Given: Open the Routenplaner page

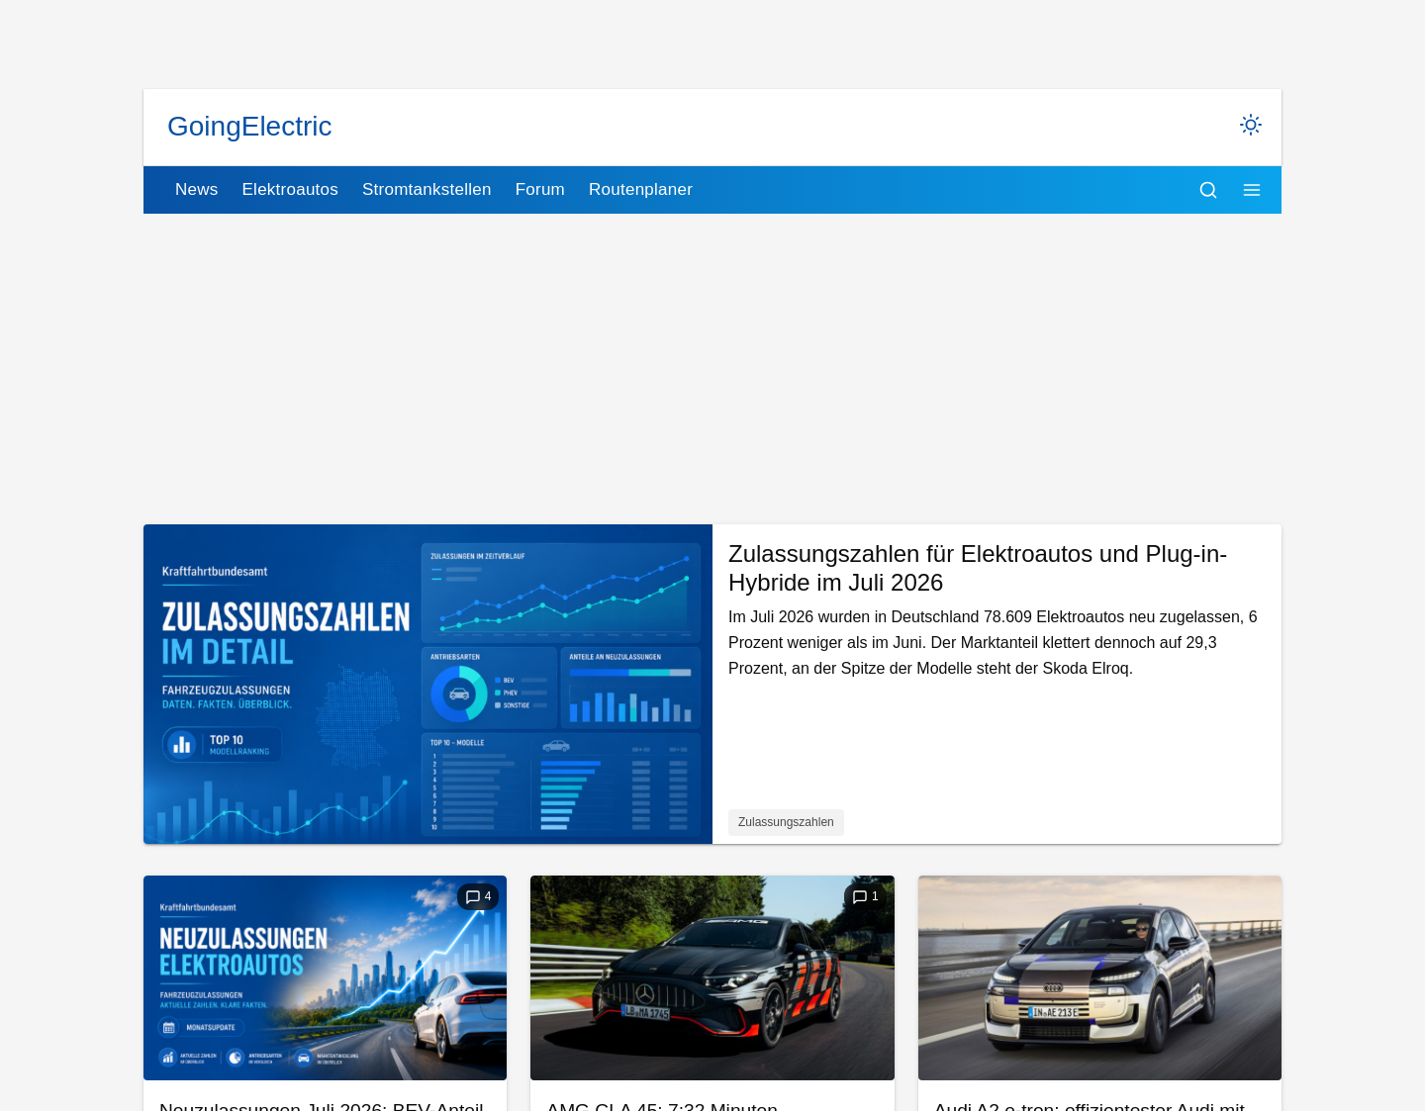Looking at the screenshot, I should click(640, 190).
